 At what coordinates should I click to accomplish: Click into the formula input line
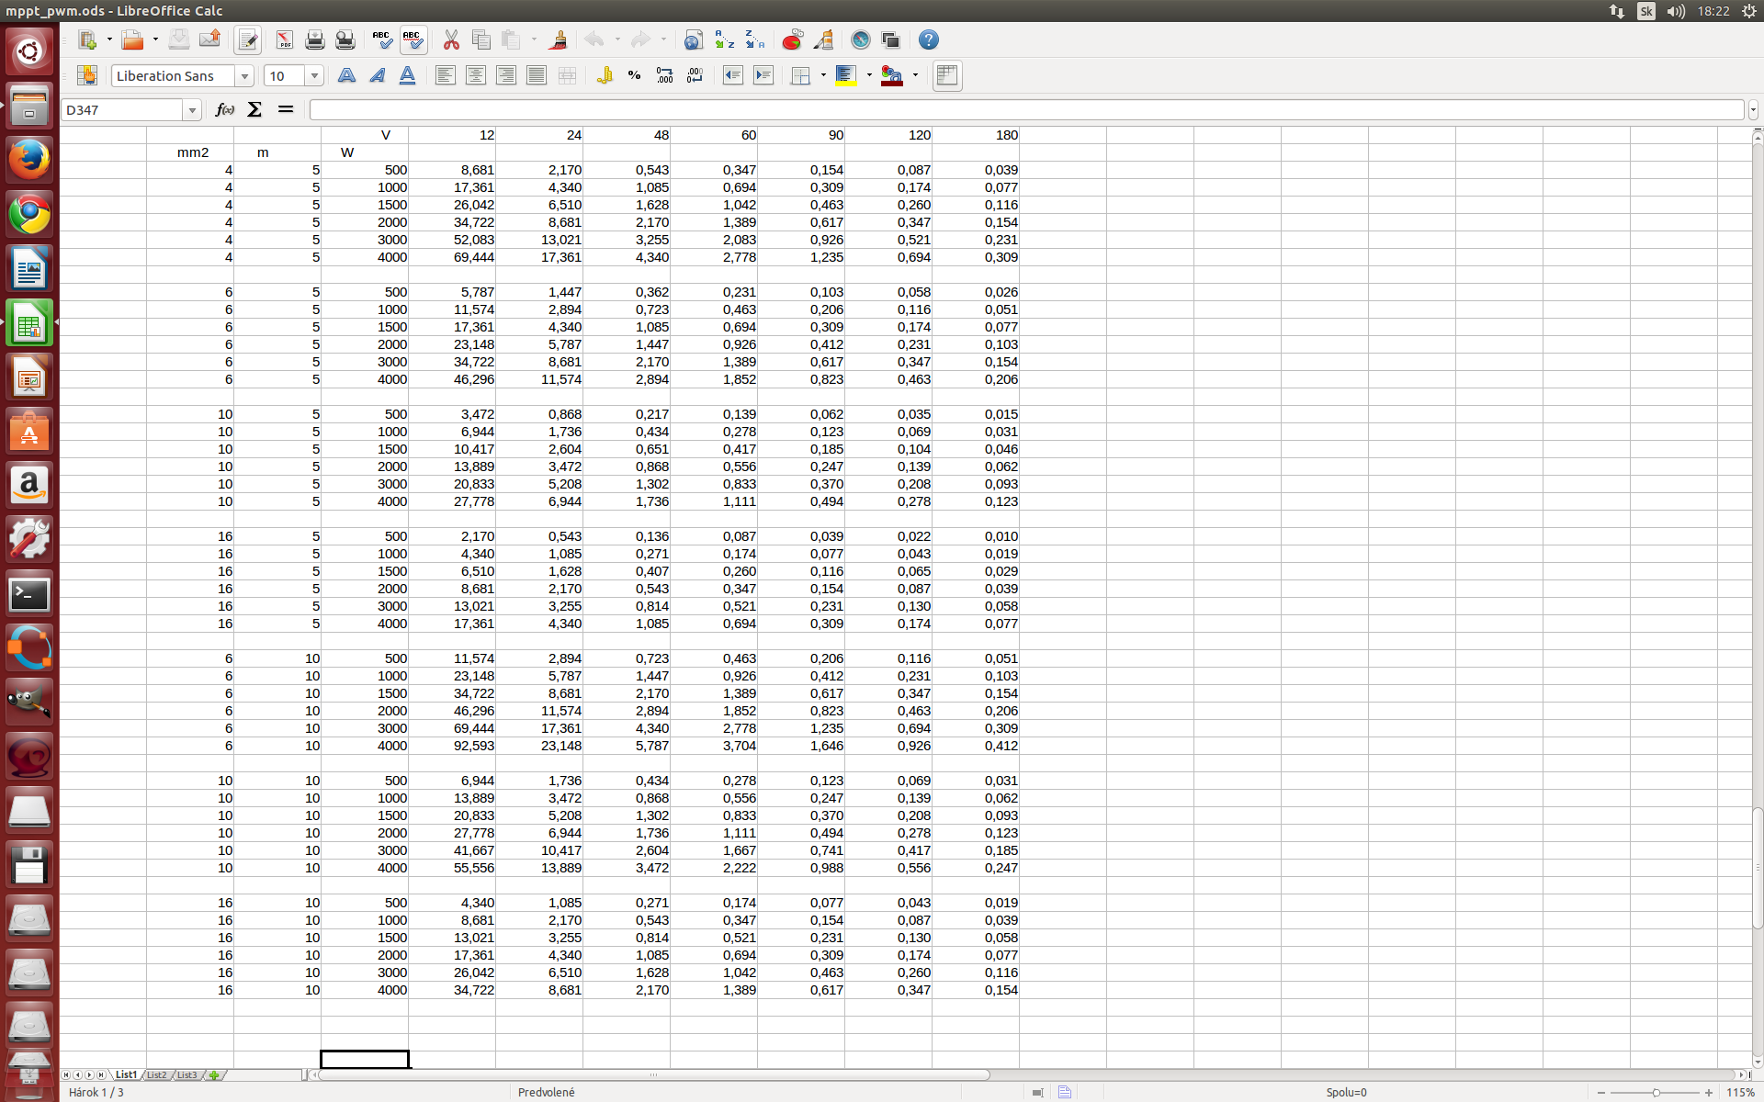tap(1024, 109)
